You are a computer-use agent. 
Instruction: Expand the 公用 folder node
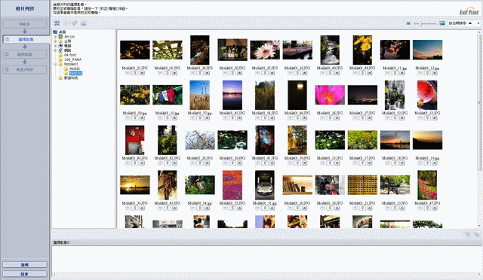pyautogui.click(x=55, y=41)
